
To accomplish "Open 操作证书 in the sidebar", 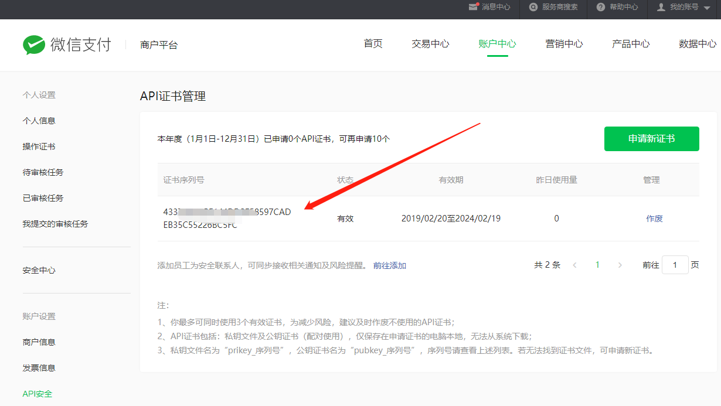I will pos(39,146).
